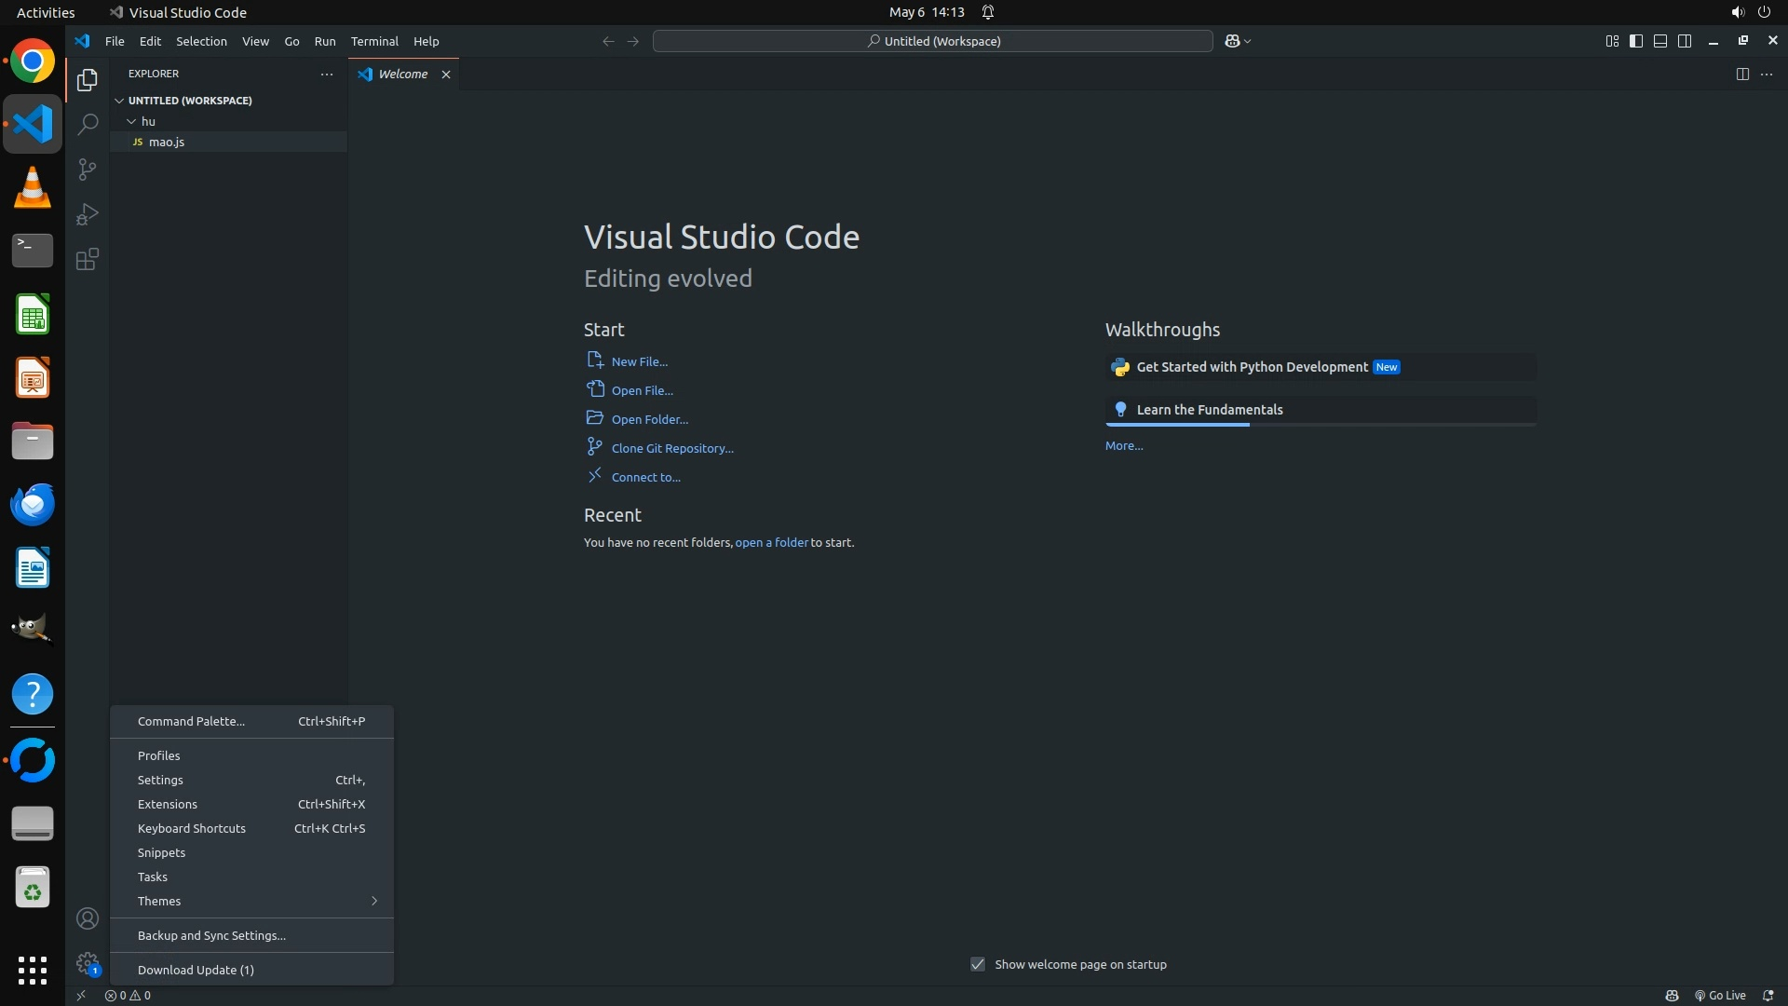Split the editor right icon

[x=1742, y=75]
